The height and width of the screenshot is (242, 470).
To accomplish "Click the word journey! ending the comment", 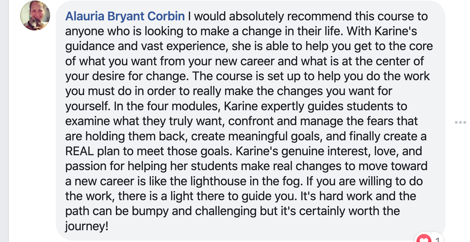I will (87, 226).
